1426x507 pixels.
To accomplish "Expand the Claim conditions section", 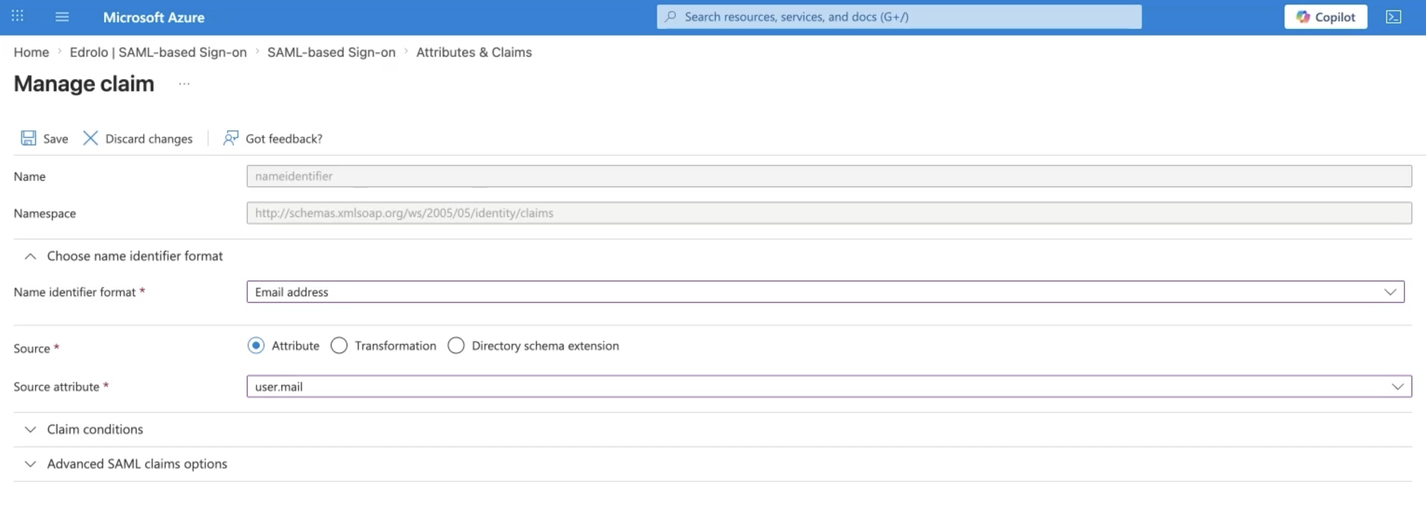I will pyautogui.click(x=30, y=429).
